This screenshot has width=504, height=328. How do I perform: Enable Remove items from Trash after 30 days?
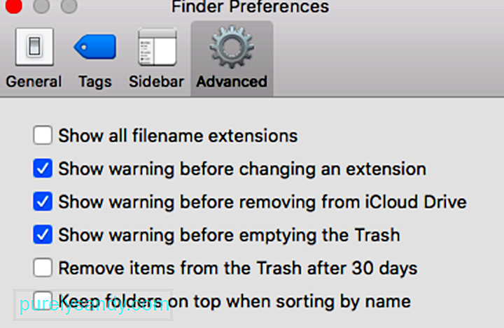tap(43, 268)
